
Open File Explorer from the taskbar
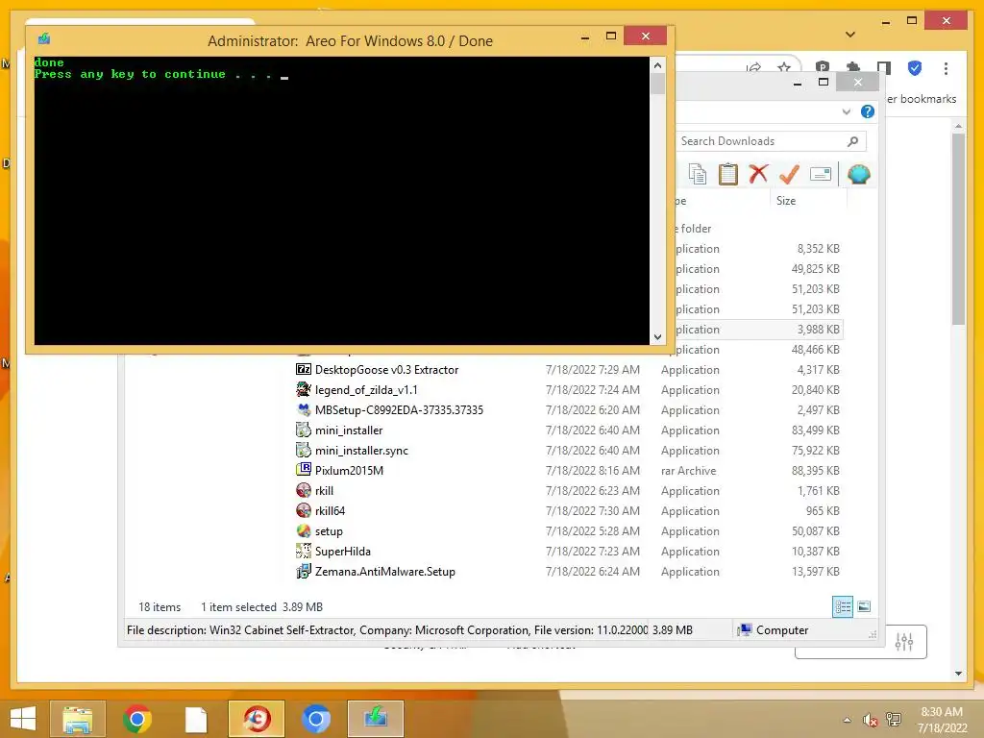[x=77, y=719]
